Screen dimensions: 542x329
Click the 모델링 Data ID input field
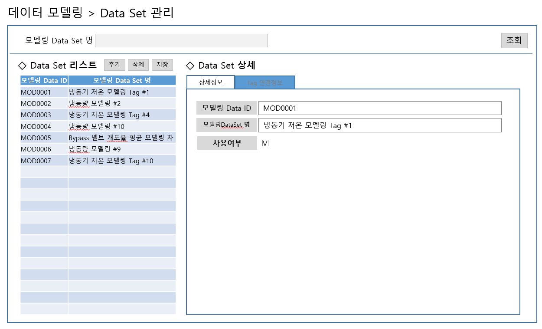click(379, 108)
